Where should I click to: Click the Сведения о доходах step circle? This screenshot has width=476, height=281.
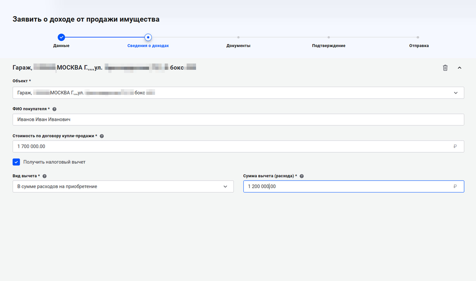(x=148, y=37)
